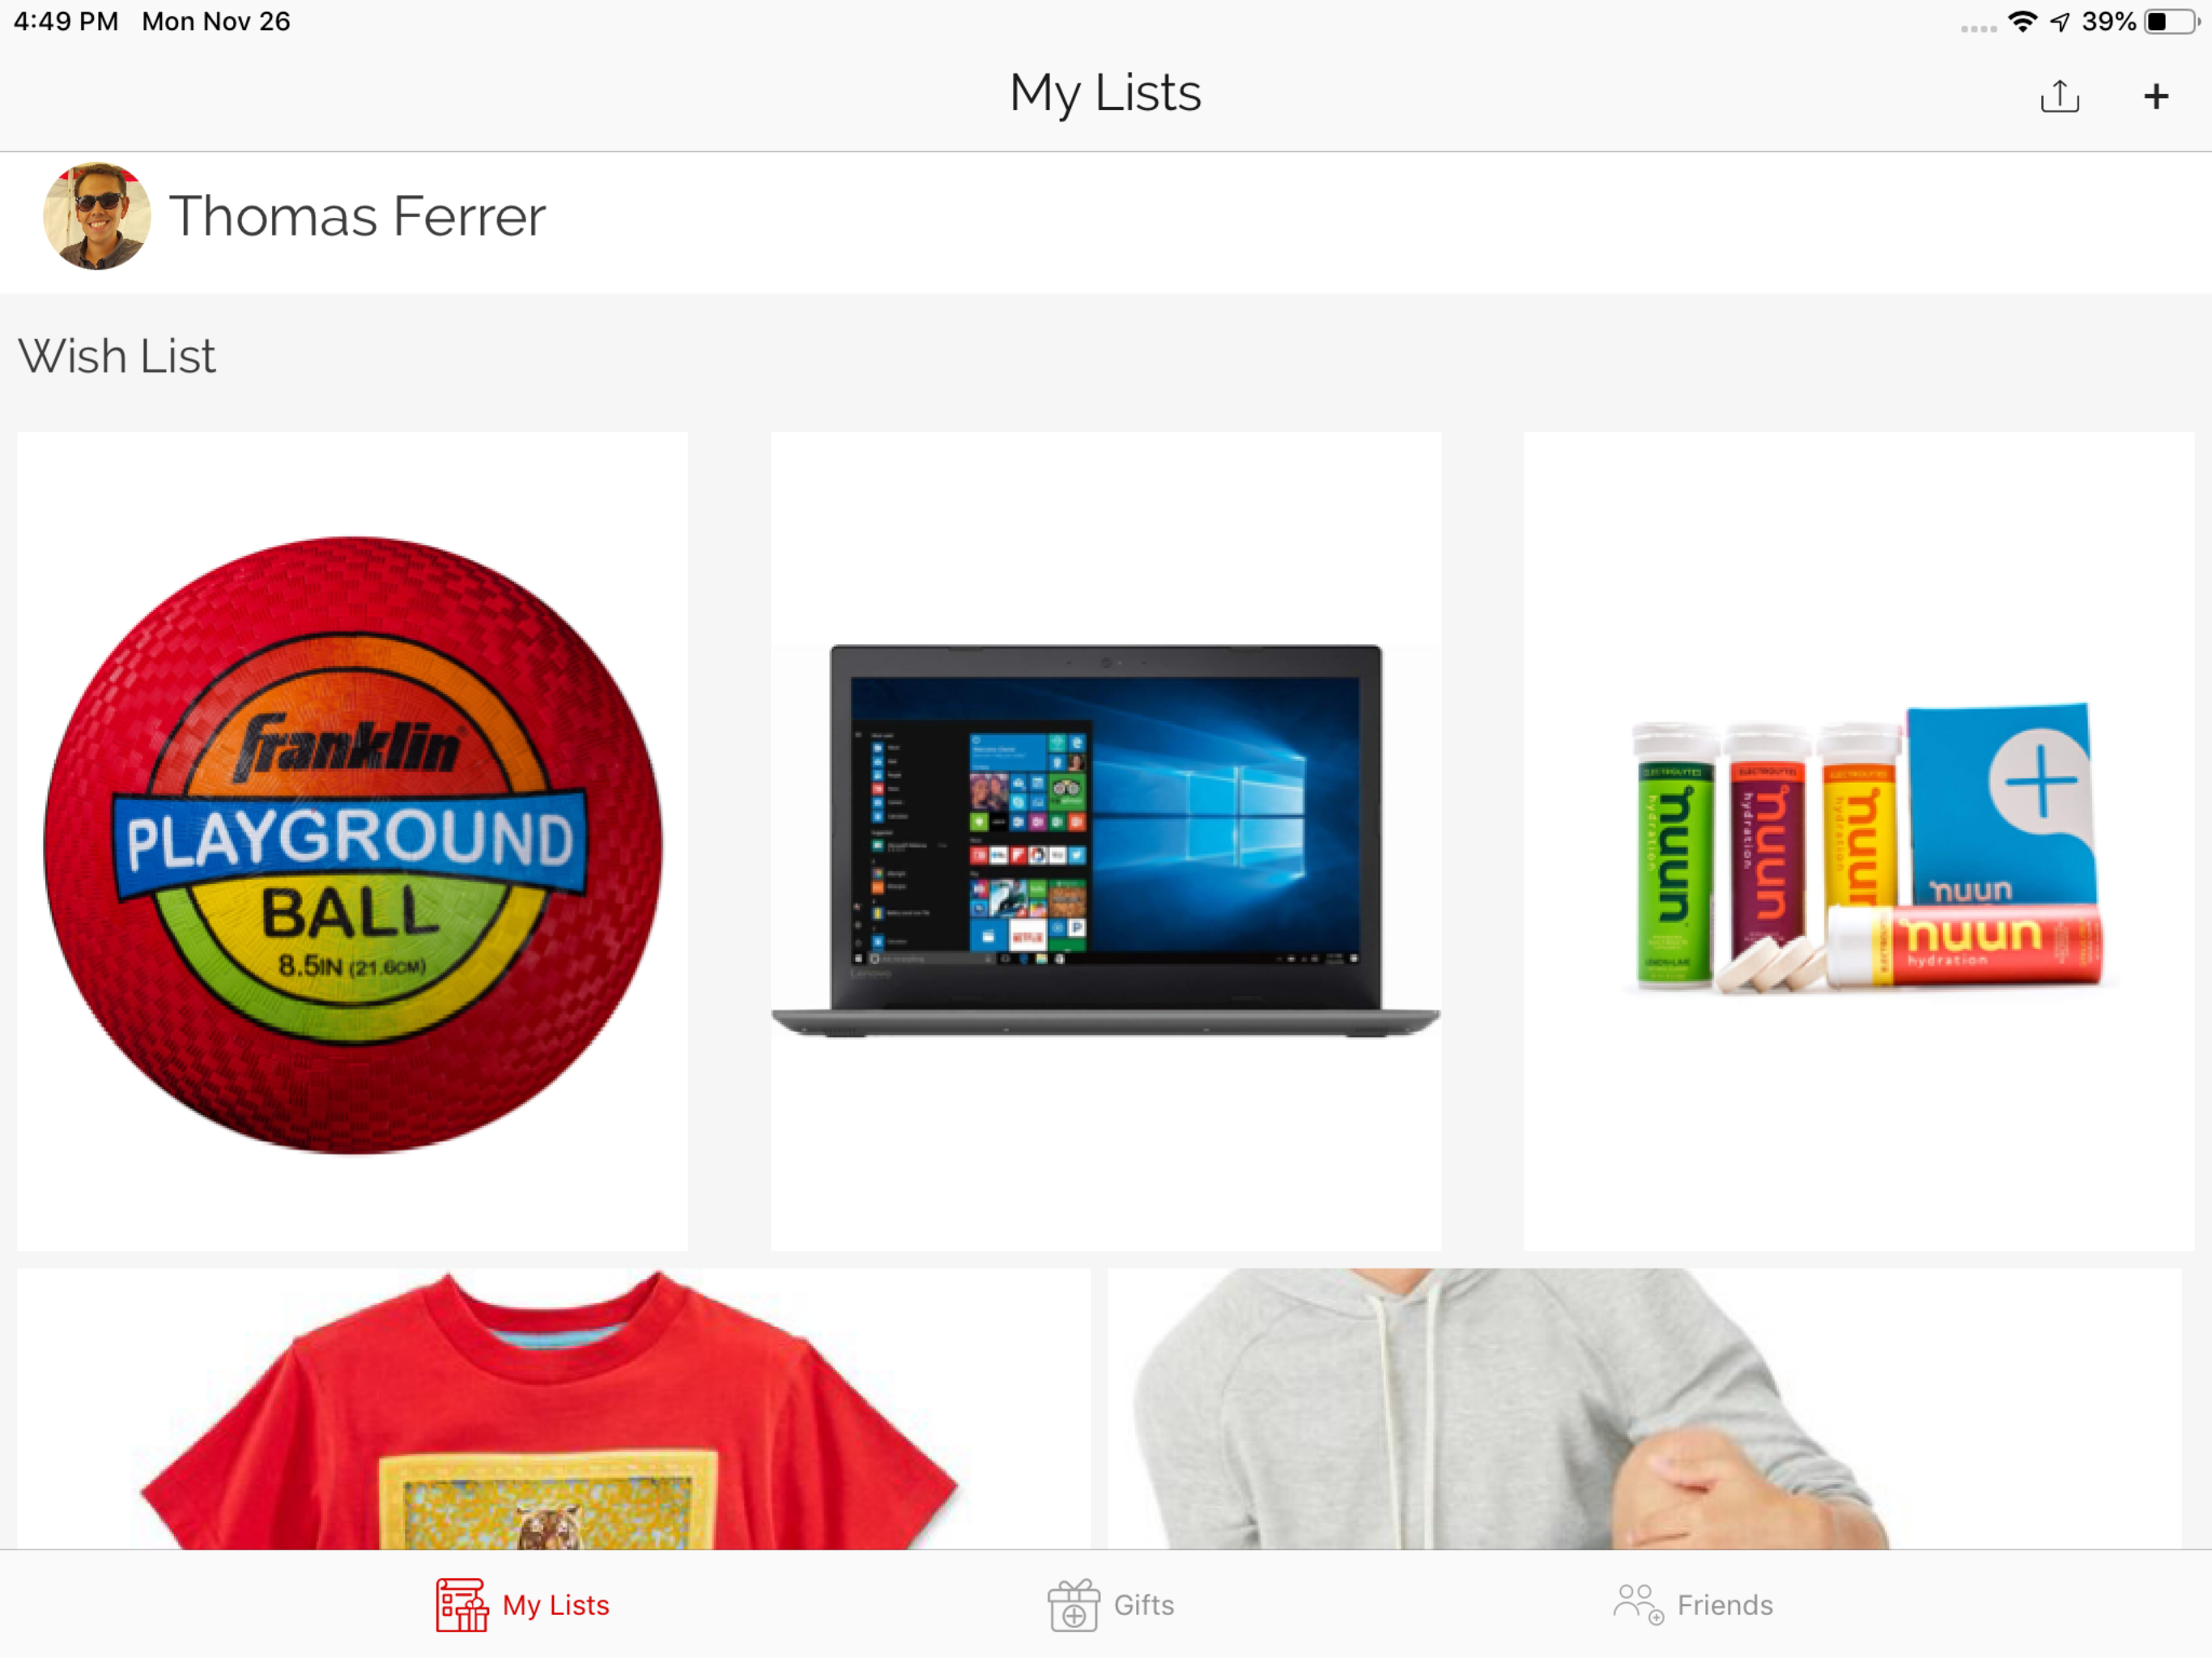This screenshot has height=1658, width=2212.
Task: Switch to the Gifts tab label
Action: pos(1144,1605)
